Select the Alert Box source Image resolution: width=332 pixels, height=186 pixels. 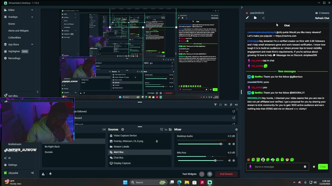pyautogui.click(x=140, y=152)
